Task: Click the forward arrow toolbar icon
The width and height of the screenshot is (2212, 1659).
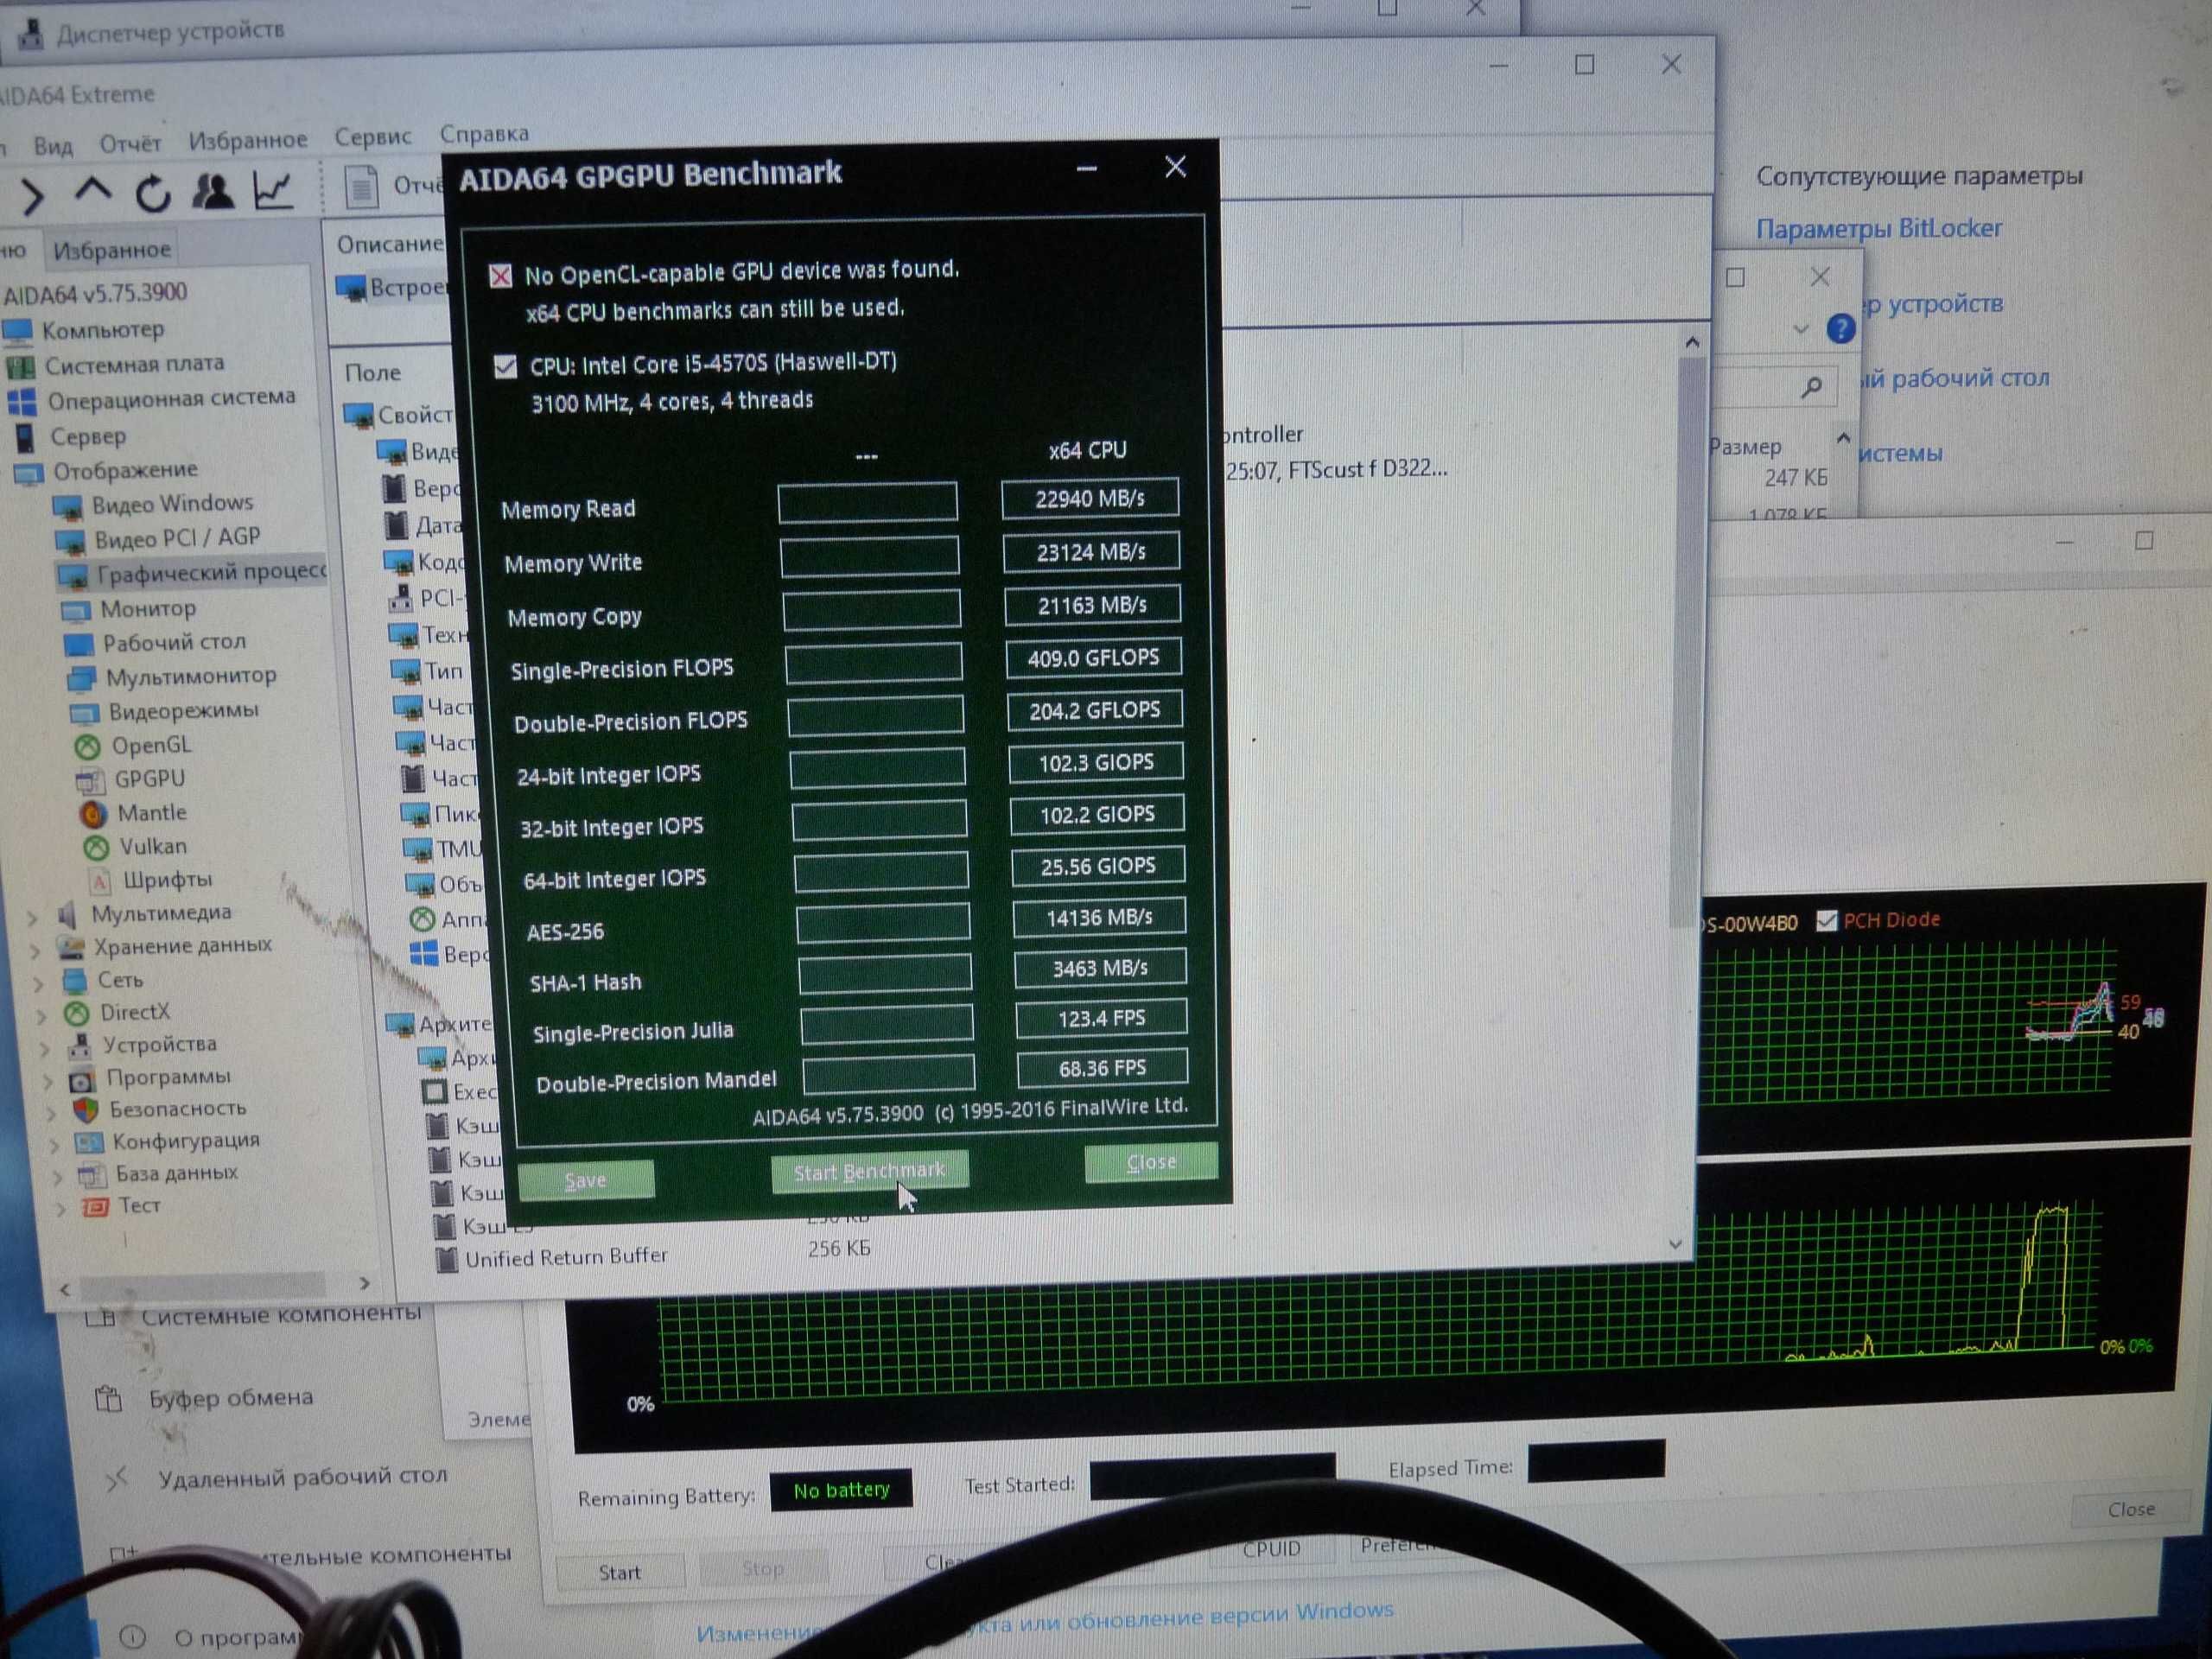Action: (x=31, y=196)
